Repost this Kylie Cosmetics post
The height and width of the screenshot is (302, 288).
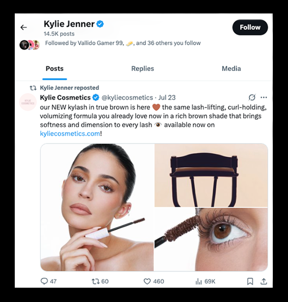coord(95,281)
